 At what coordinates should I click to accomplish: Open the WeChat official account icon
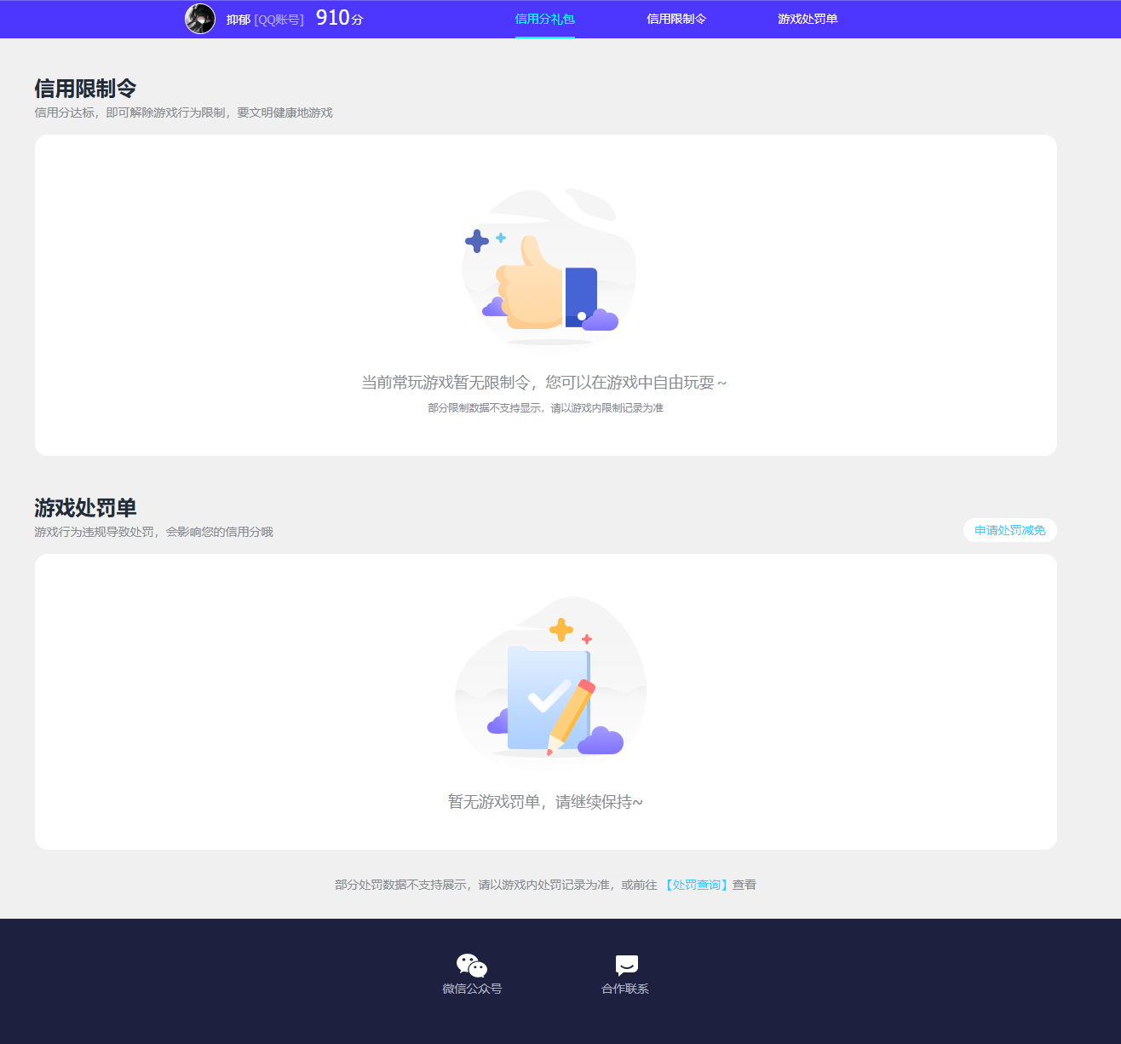point(472,965)
